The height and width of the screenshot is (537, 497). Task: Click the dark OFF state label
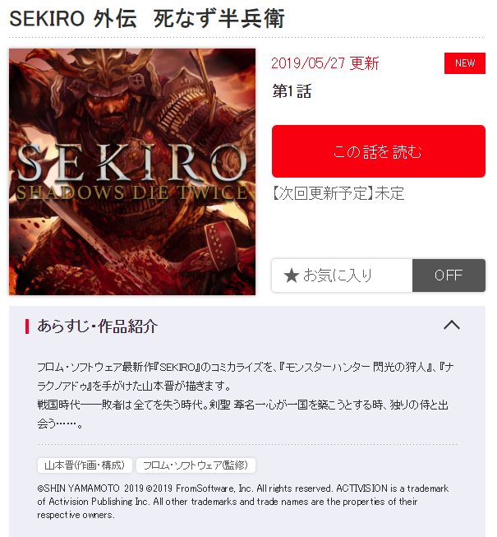pyautogui.click(x=449, y=275)
